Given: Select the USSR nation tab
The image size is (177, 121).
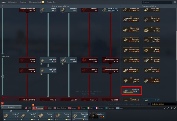Looking at the screenshot, I should click(x=48, y=108).
